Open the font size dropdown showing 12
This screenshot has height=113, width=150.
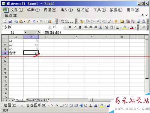pyautogui.click(x=65, y=27)
